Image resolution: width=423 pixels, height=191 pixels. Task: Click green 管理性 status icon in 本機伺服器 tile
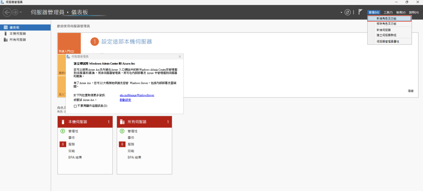[63, 131]
